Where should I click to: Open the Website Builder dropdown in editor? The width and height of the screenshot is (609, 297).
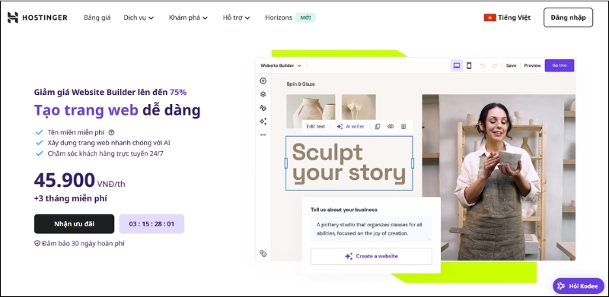click(x=281, y=65)
